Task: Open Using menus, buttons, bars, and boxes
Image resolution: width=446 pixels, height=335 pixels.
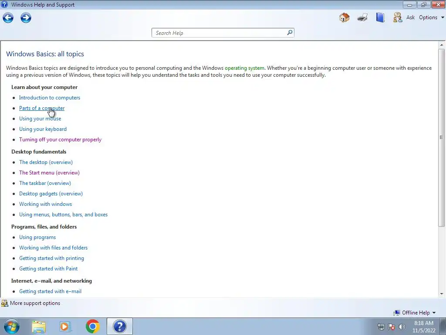Action: click(x=64, y=215)
